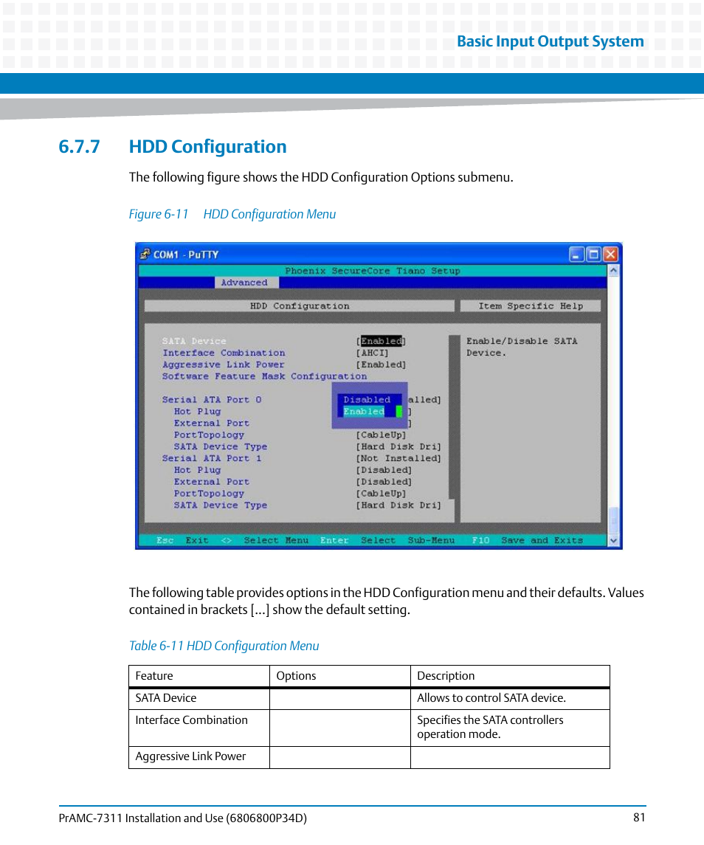Click Options column header in table
This screenshot has width=704, height=845.
(x=340, y=676)
